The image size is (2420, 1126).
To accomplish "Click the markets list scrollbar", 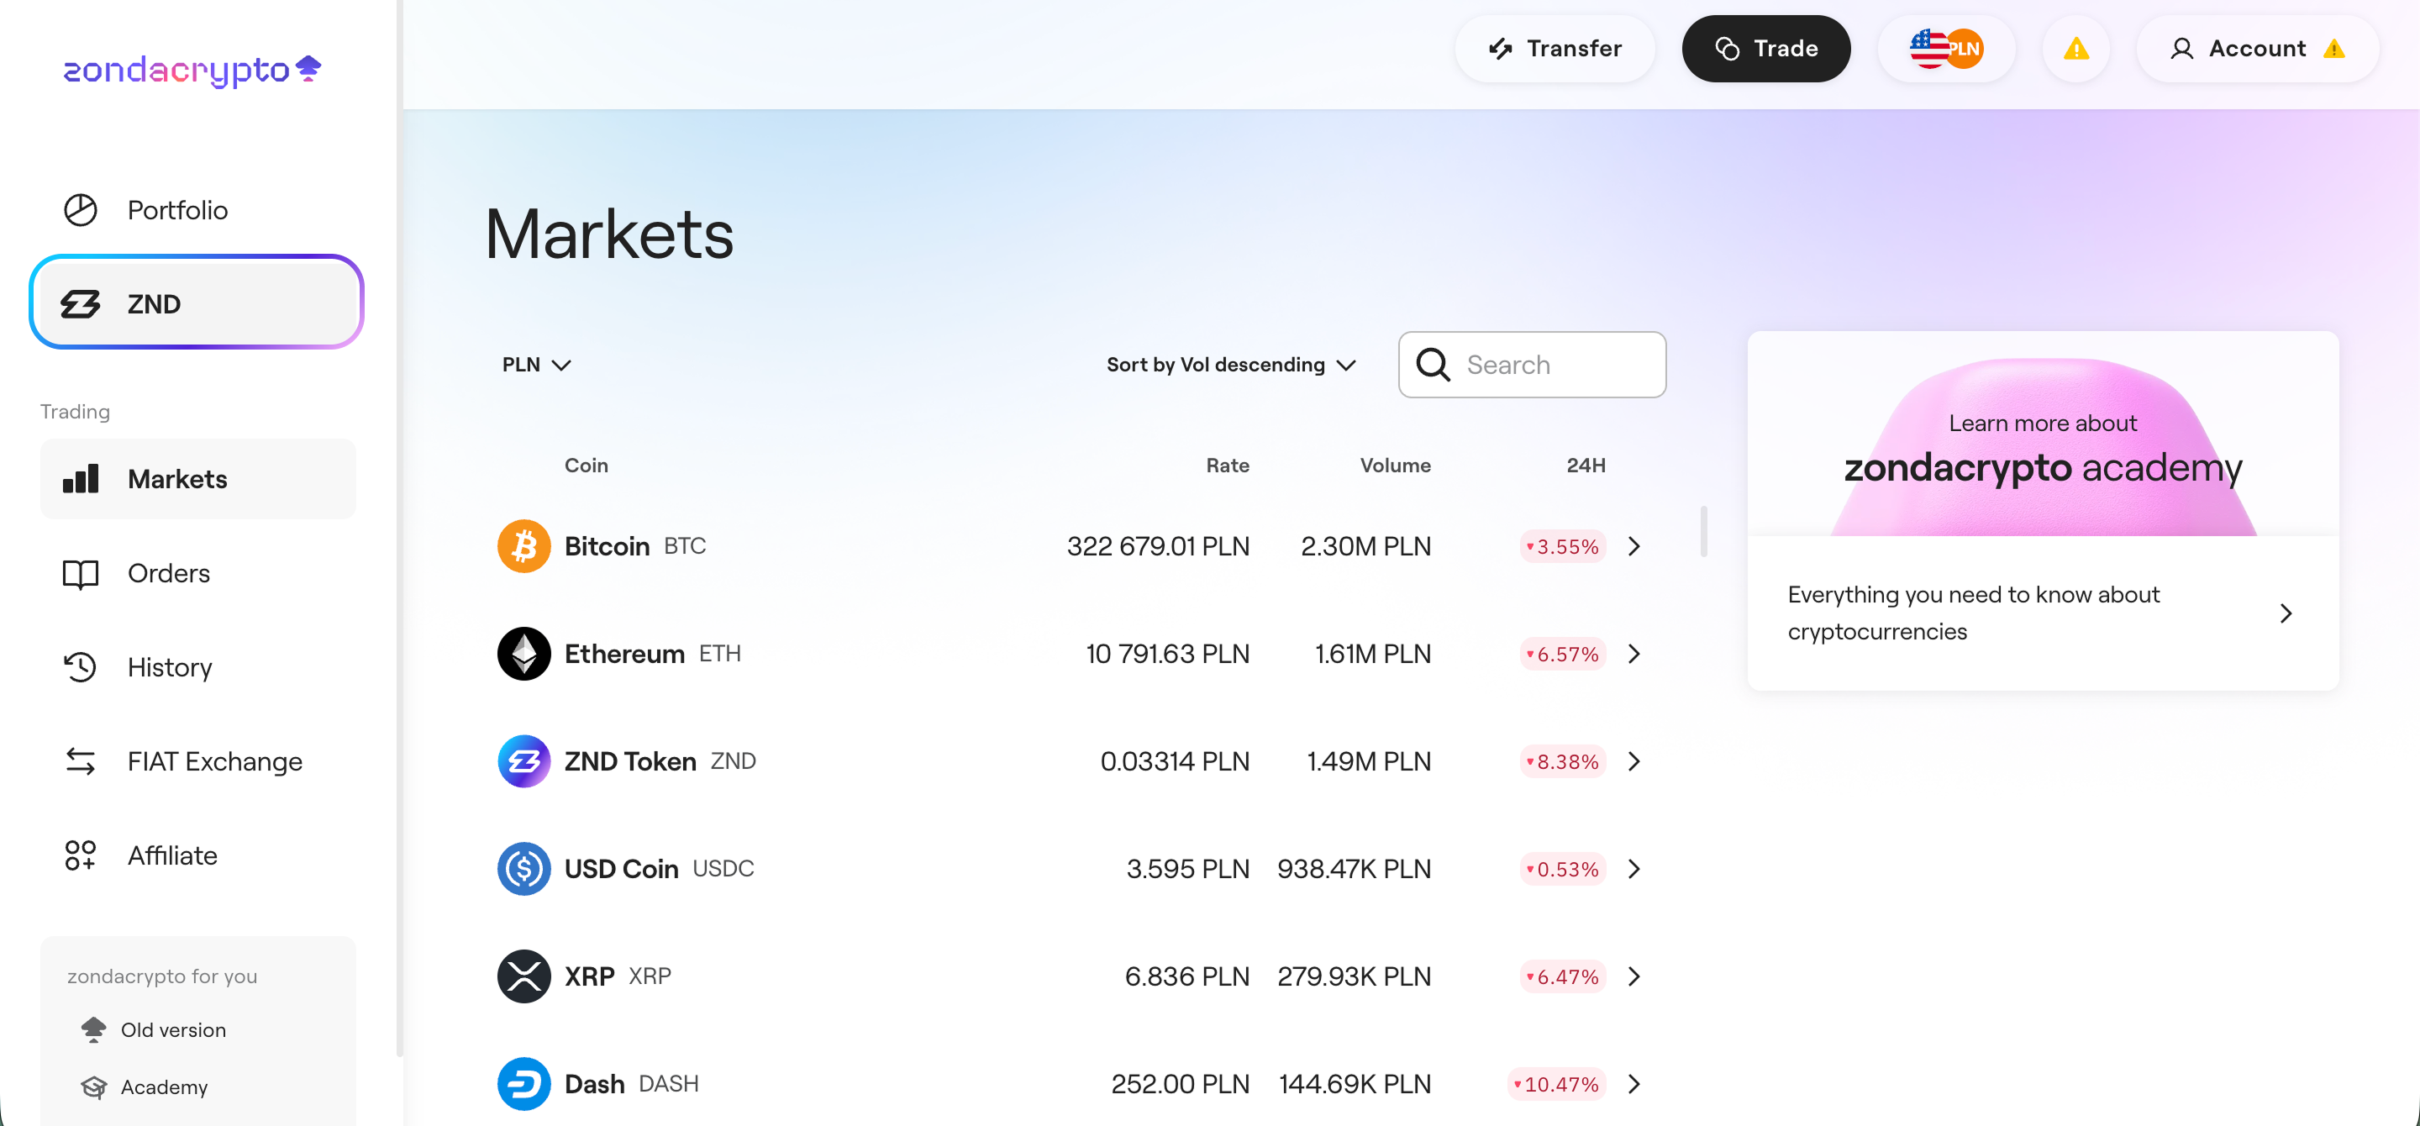I will (x=1703, y=532).
